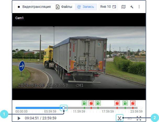This screenshot has height=122, width=159.
Task: Start playback with the play button
Action: (19, 118)
